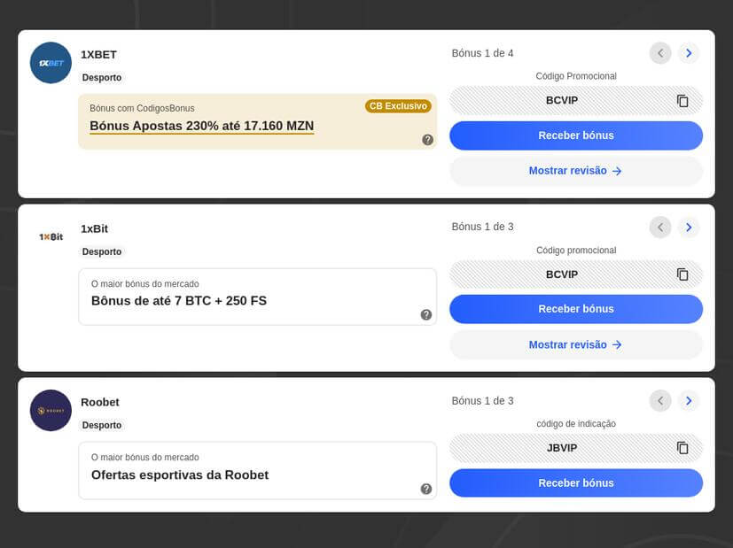Image resolution: width=733 pixels, height=548 pixels.
Task: Show next 1XBET bonus
Action: coord(689,53)
